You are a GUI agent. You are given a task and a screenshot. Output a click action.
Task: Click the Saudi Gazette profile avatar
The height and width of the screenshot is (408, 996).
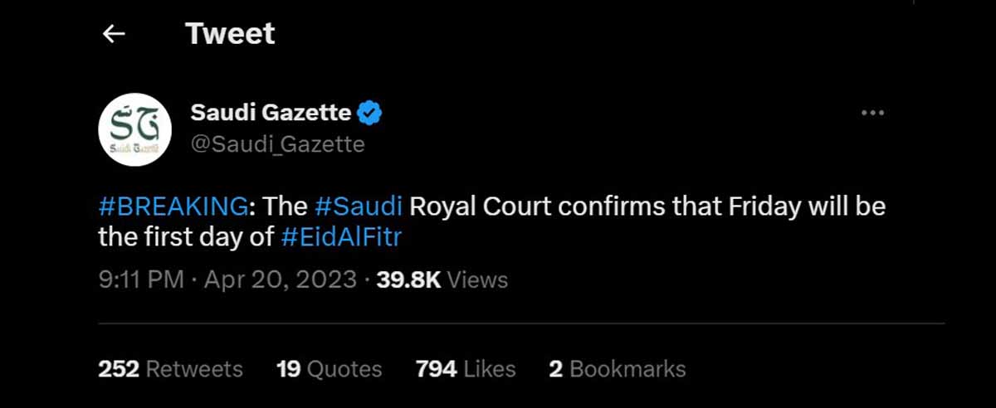coord(135,129)
